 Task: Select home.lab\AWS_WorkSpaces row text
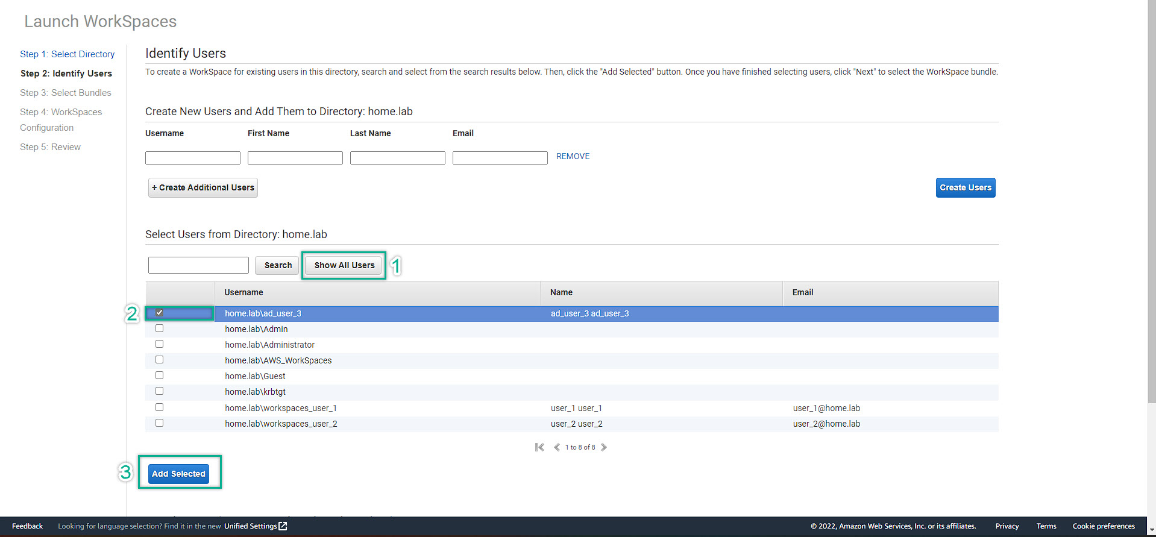[278, 360]
